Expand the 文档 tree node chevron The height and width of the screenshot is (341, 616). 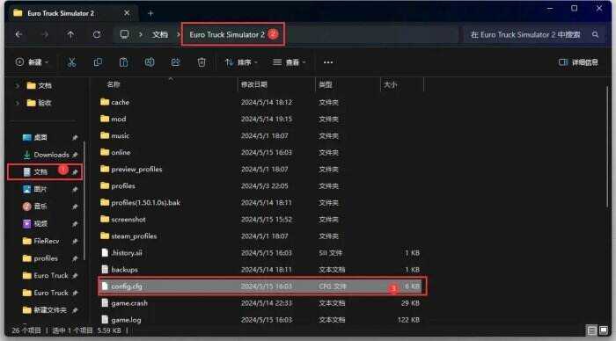pos(18,85)
